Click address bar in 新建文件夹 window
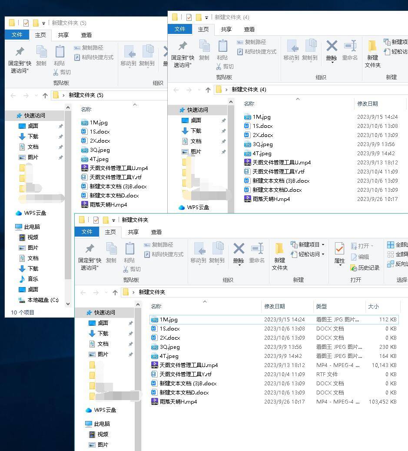This screenshot has width=408, height=451. (264, 293)
